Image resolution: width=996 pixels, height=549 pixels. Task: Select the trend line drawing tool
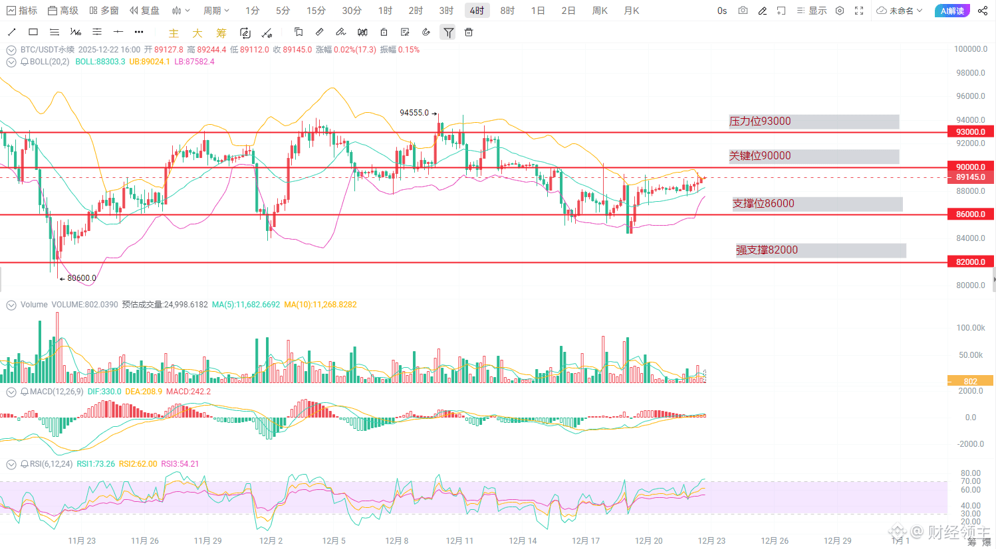pyautogui.click(x=12, y=32)
